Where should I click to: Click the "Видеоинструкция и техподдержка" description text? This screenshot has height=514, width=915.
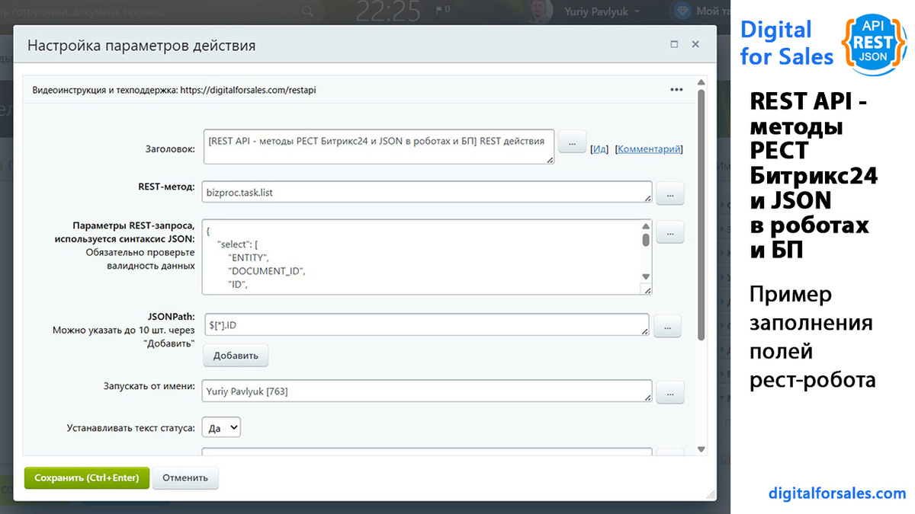pos(174,90)
